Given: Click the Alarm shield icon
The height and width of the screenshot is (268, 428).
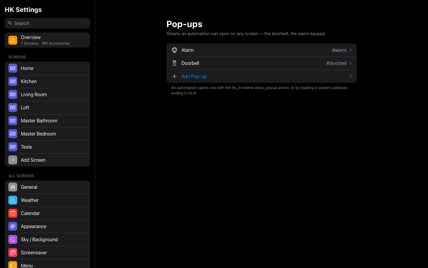Looking at the screenshot, I should pos(174,50).
